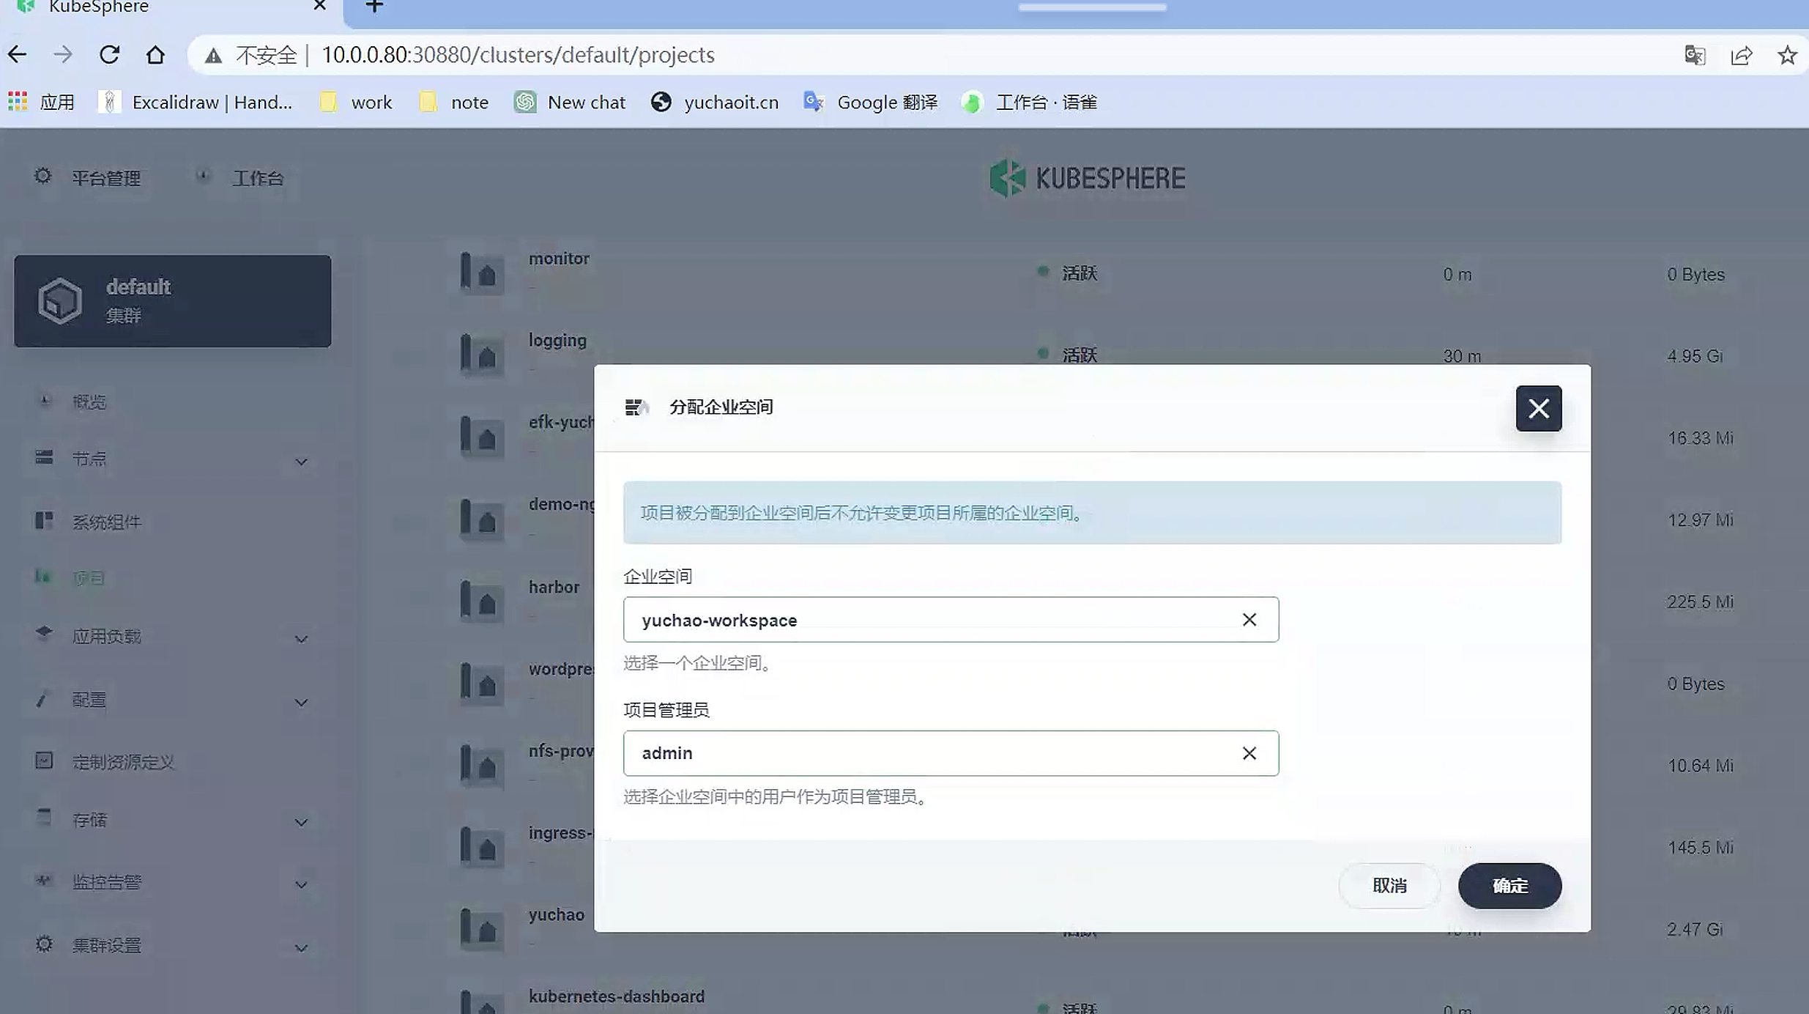This screenshot has height=1014, width=1809.
Task: Click the browser home icon
Action: point(155,55)
